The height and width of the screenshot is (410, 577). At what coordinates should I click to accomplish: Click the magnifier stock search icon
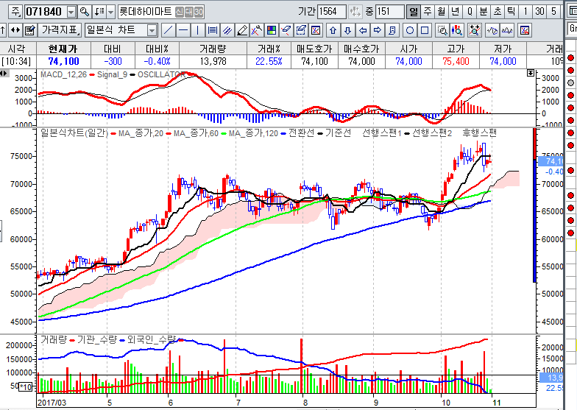[x=84, y=12]
